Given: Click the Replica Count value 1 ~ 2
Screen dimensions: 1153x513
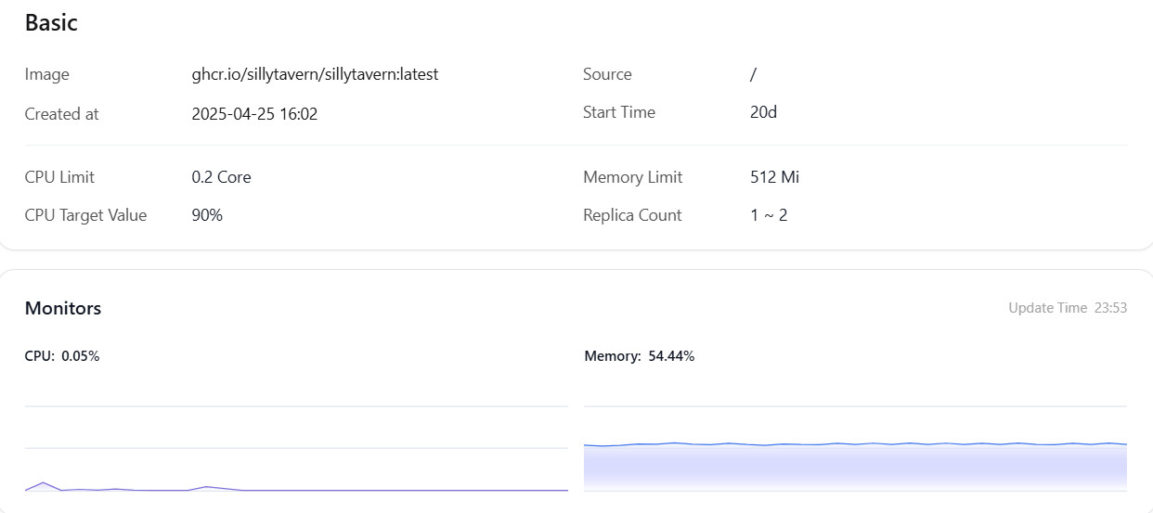Looking at the screenshot, I should [769, 215].
